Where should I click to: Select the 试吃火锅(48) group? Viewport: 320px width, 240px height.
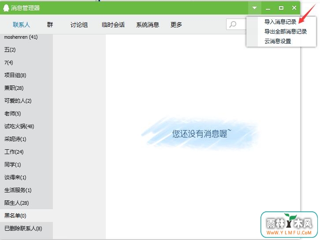pos(26,126)
